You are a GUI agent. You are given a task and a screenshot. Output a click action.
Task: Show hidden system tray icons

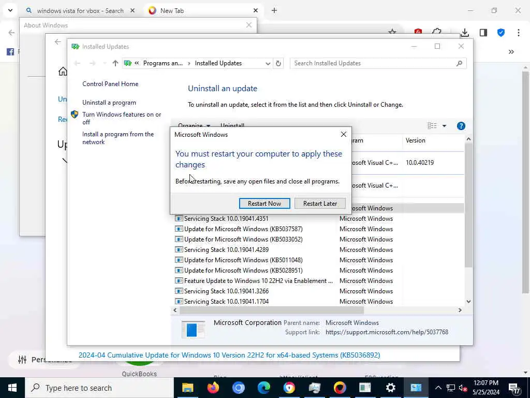pos(438,388)
